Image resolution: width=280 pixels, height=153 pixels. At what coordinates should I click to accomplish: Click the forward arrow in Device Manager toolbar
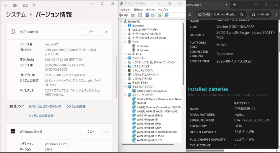(x=126, y=15)
